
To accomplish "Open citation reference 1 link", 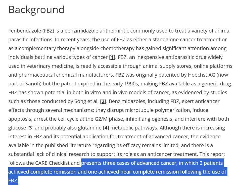I will (x=112, y=57).
